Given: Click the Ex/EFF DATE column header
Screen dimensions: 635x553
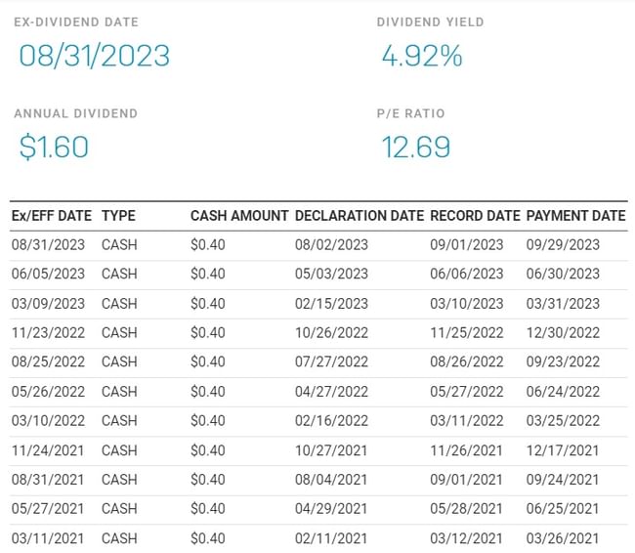Looking at the screenshot, I should pyautogui.click(x=51, y=215).
